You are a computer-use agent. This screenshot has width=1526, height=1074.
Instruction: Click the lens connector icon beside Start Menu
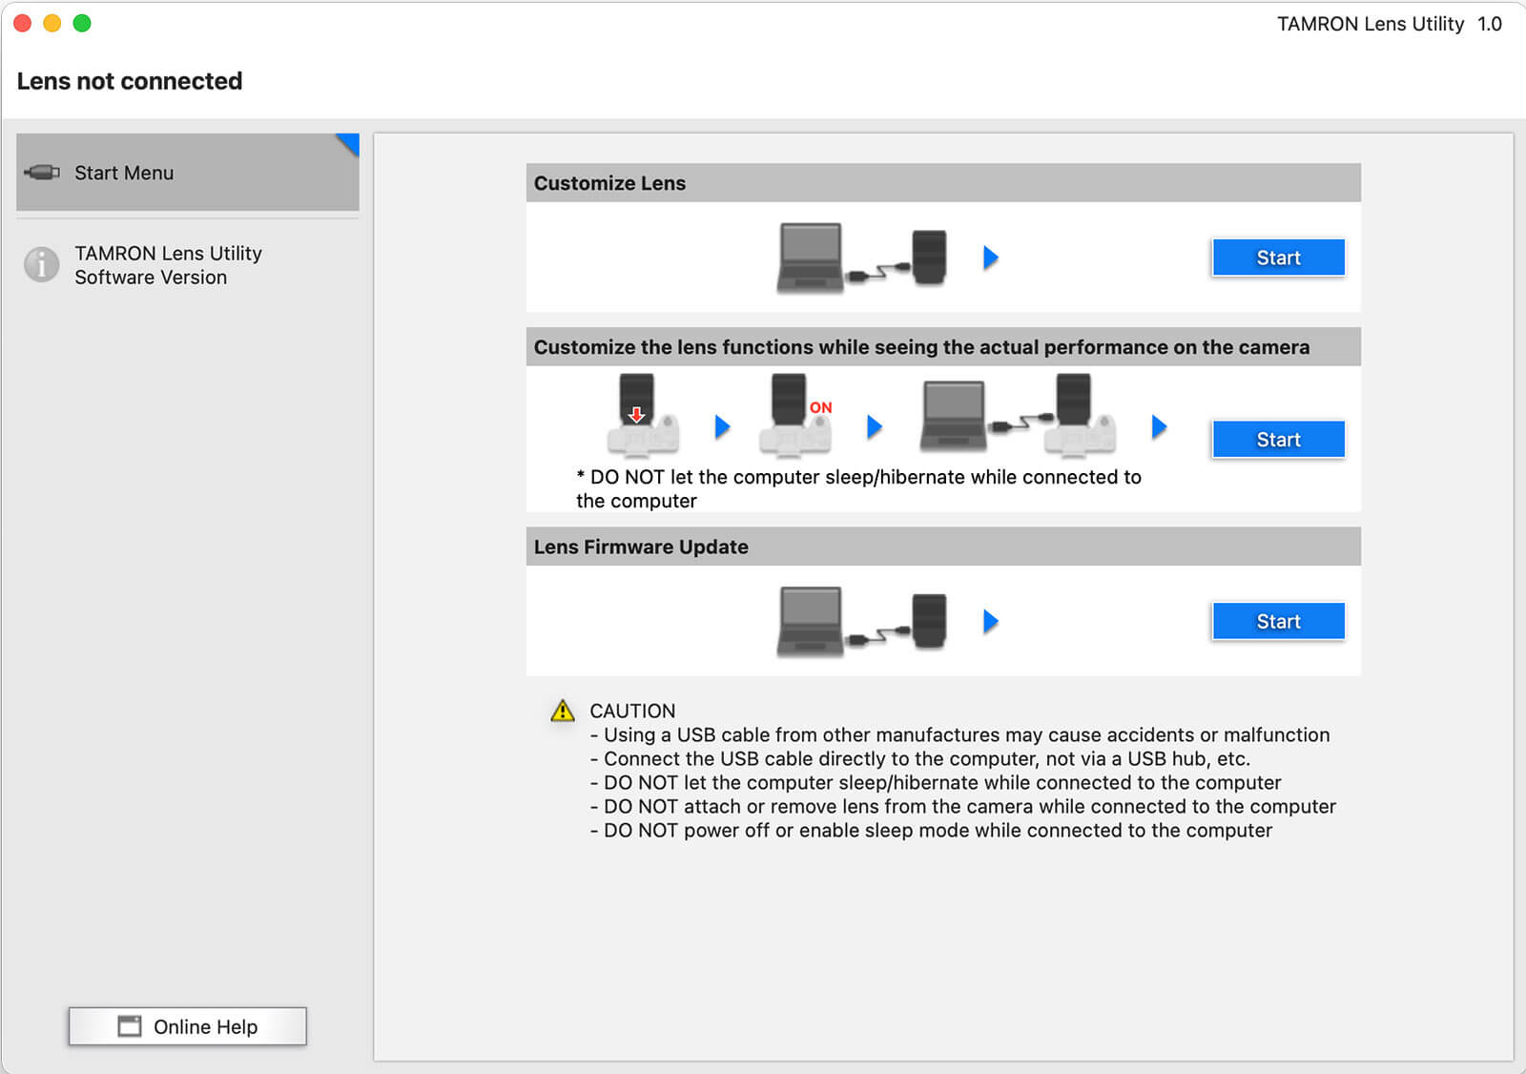coord(42,173)
